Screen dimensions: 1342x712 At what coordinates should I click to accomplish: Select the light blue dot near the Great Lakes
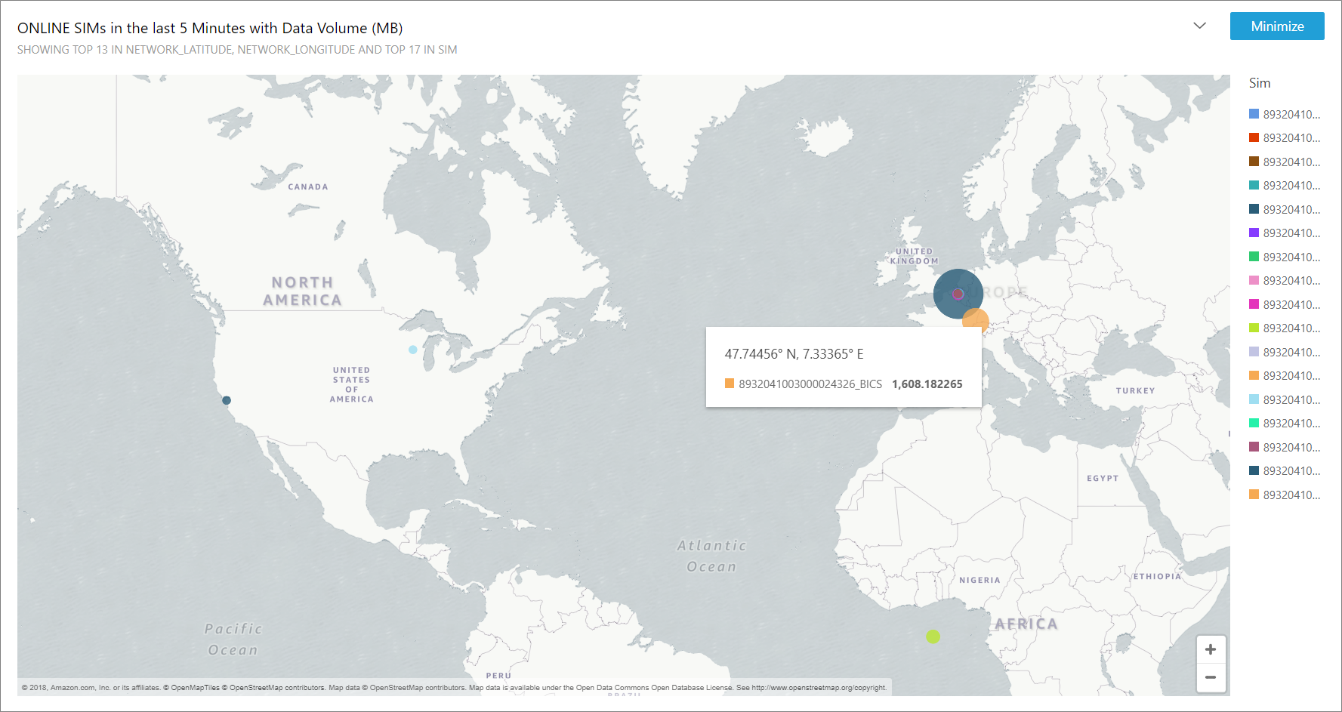[412, 350]
